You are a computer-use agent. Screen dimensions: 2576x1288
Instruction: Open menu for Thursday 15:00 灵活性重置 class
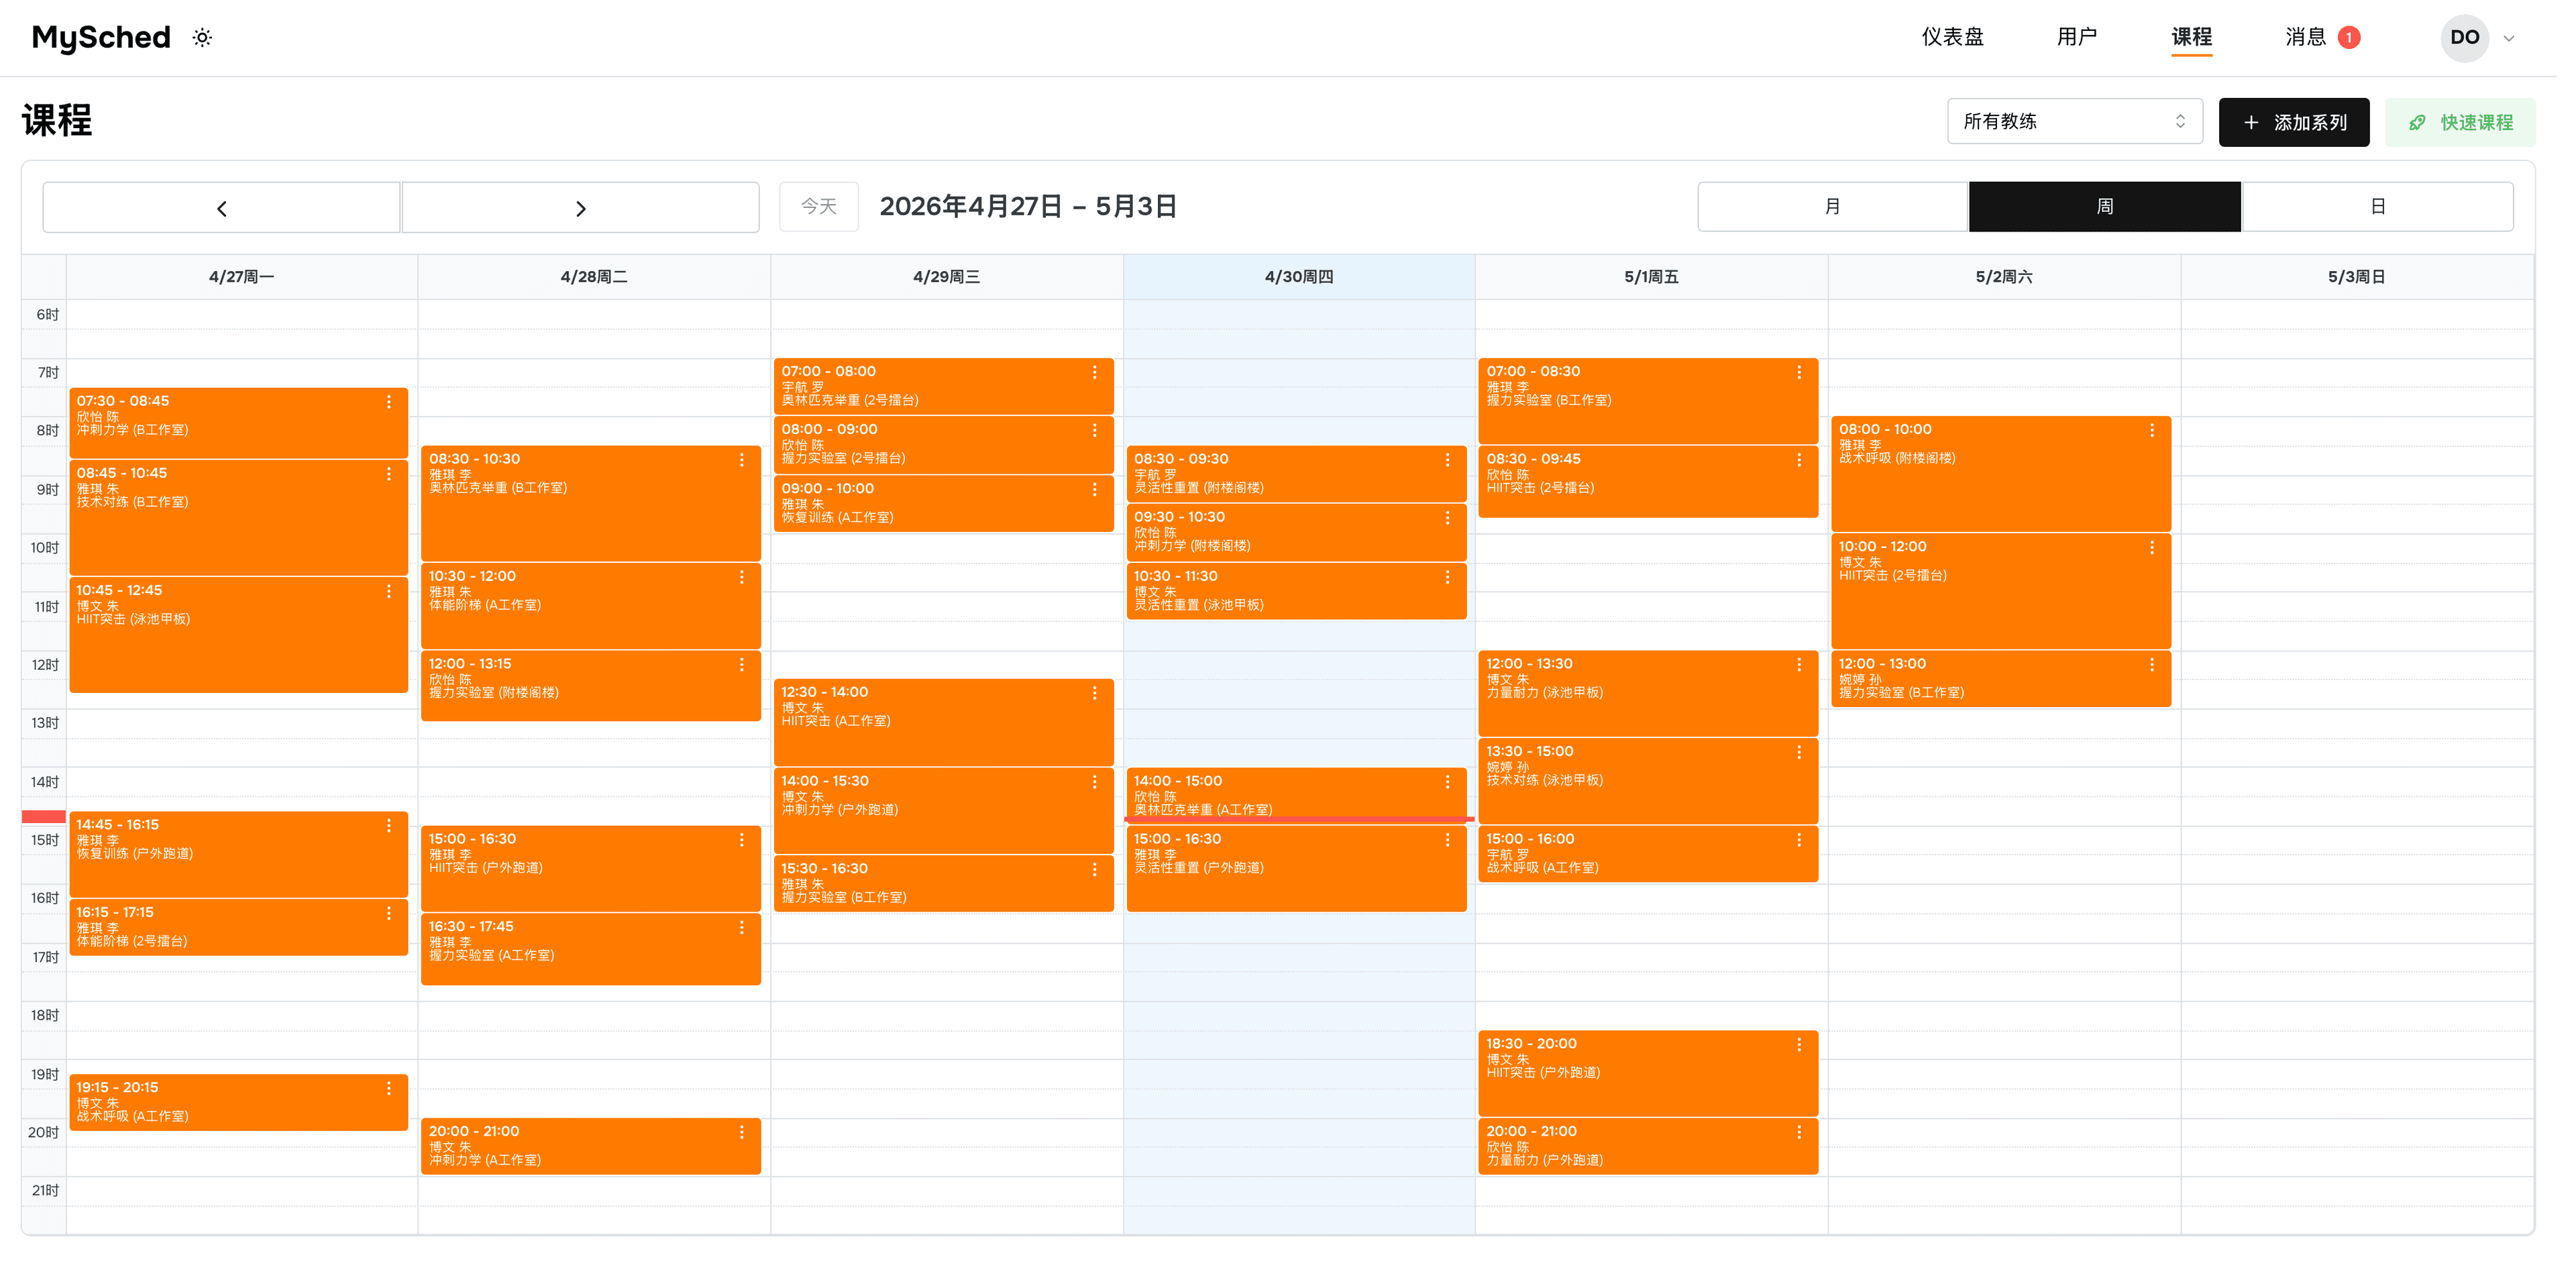coord(1448,840)
